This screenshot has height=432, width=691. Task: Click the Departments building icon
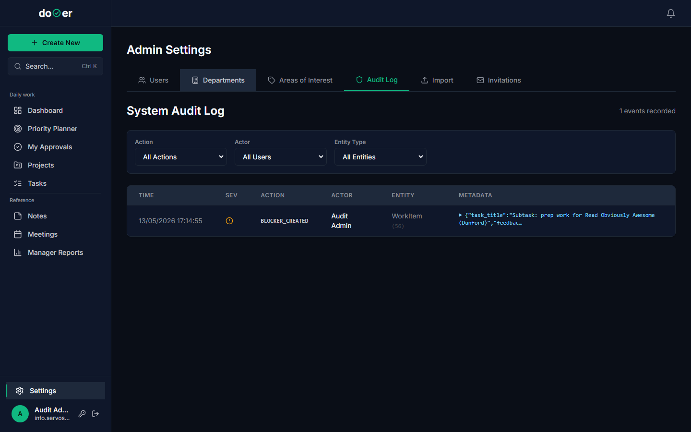point(195,80)
